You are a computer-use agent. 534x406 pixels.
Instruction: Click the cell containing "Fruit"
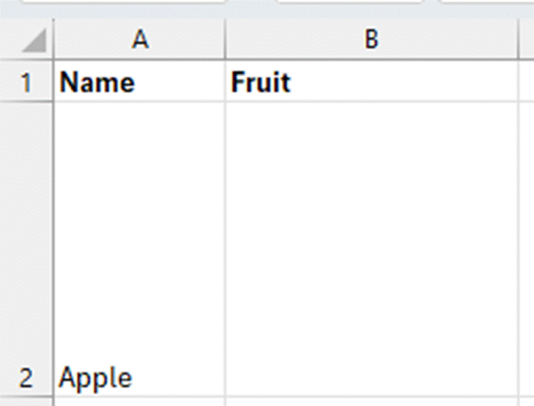tap(371, 83)
